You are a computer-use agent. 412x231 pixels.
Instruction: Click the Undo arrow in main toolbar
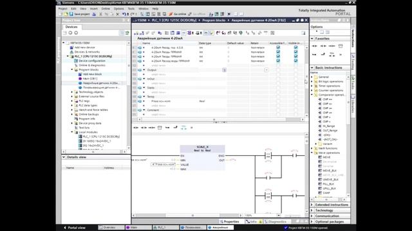point(124,14)
